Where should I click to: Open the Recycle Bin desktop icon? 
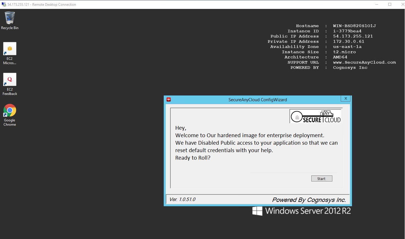[10, 18]
